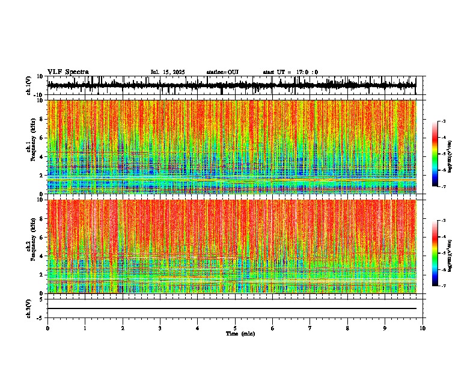Click the time axis tick label "9"
This screenshot has width=476, height=368.
coord(385,328)
